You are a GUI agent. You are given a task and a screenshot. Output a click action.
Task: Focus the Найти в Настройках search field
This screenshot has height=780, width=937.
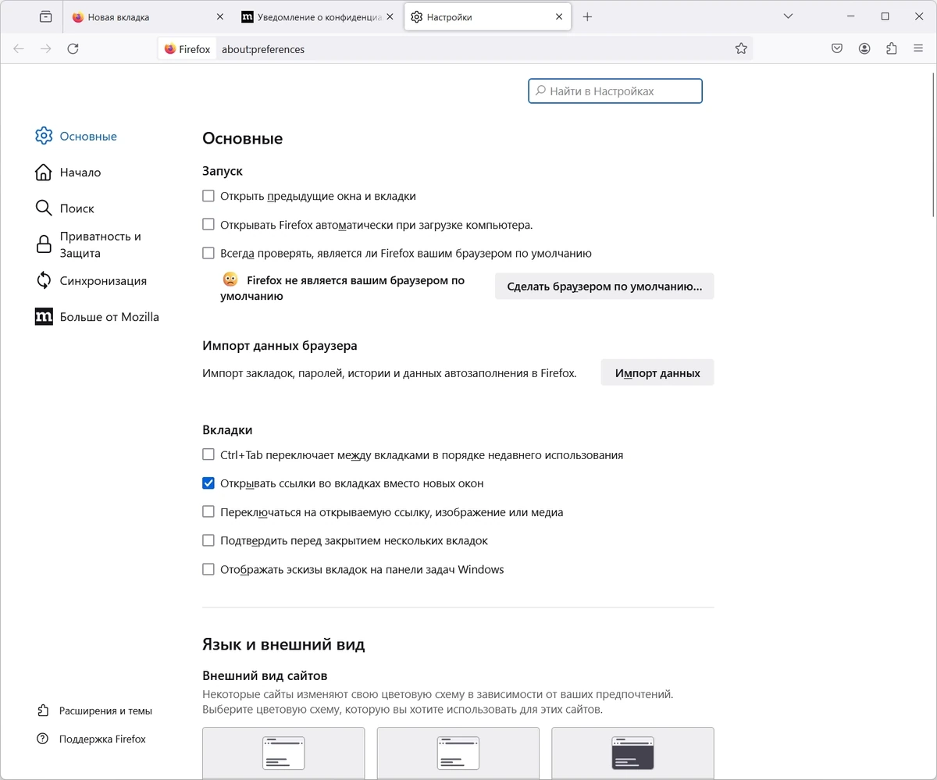pyautogui.click(x=615, y=91)
